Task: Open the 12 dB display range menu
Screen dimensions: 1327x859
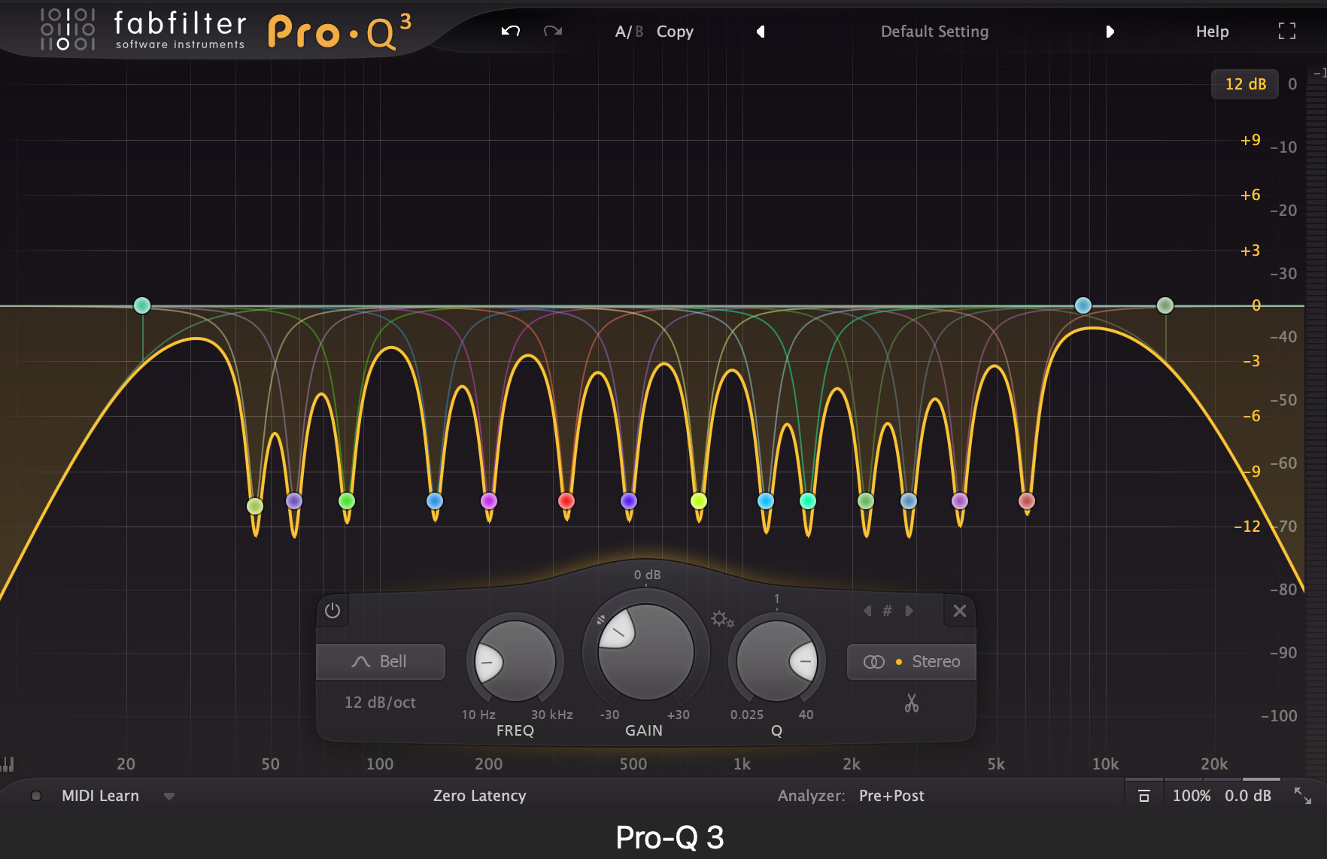Action: click(x=1245, y=84)
